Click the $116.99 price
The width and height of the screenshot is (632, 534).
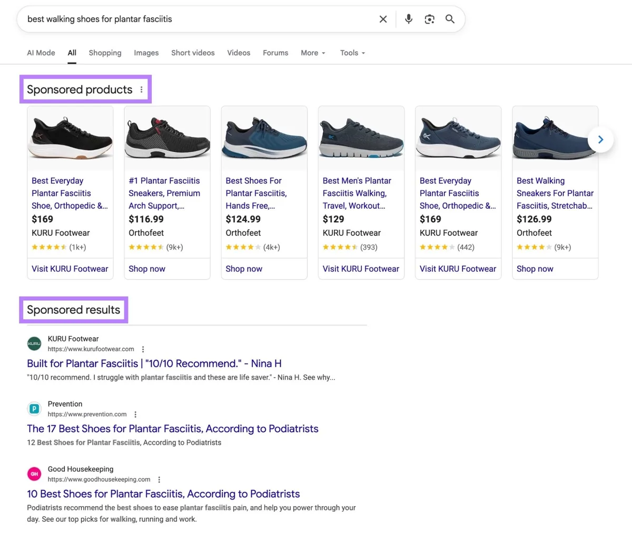pos(146,219)
